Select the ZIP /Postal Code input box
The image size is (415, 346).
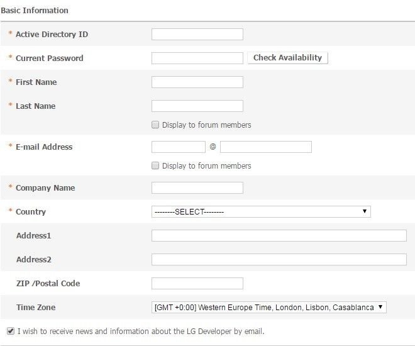[197, 284]
